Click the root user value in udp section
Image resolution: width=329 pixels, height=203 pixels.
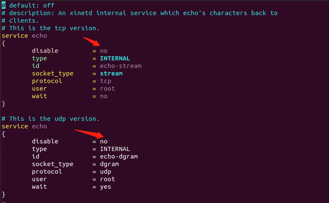click(107, 179)
